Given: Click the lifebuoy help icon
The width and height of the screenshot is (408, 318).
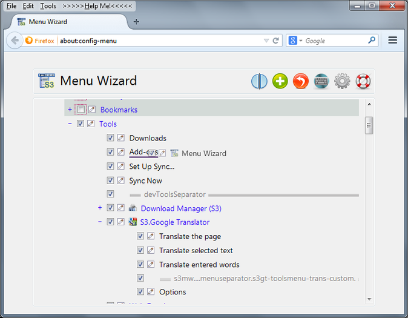Looking at the screenshot, I should coord(363,81).
